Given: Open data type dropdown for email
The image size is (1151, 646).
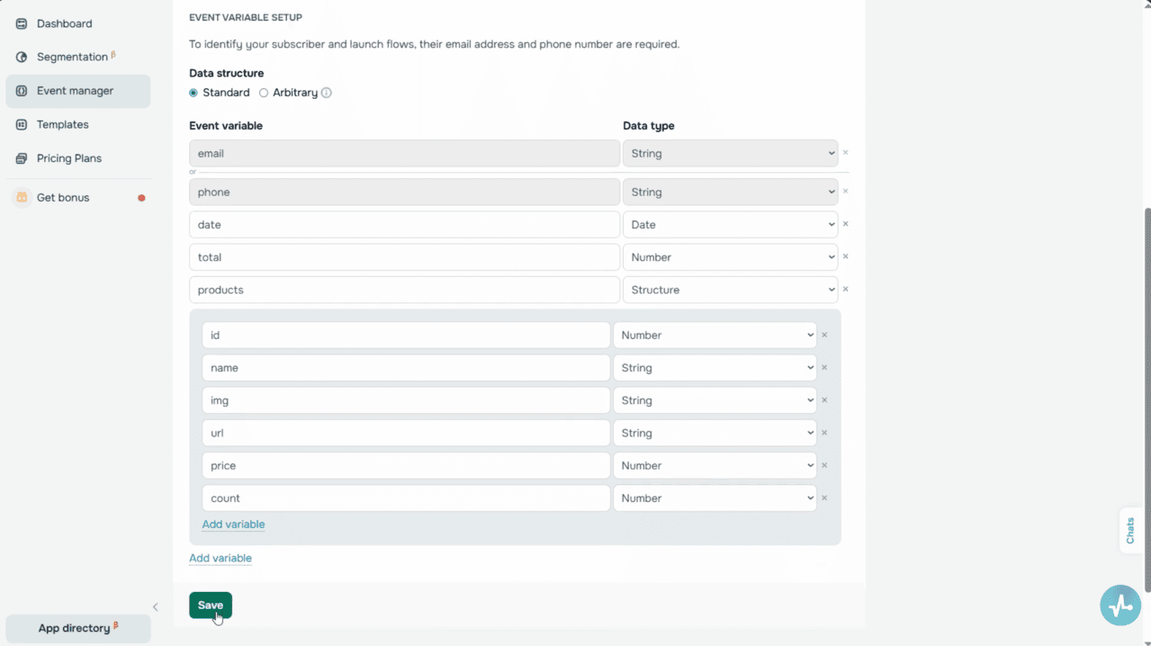Looking at the screenshot, I should coord(730,153).
